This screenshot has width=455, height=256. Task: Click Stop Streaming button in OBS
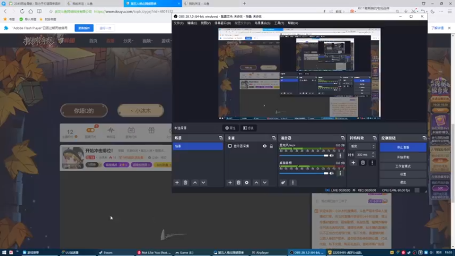point(403,147)
